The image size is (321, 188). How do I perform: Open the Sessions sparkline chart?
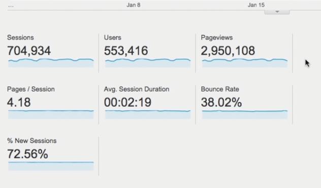click(51, 63)
